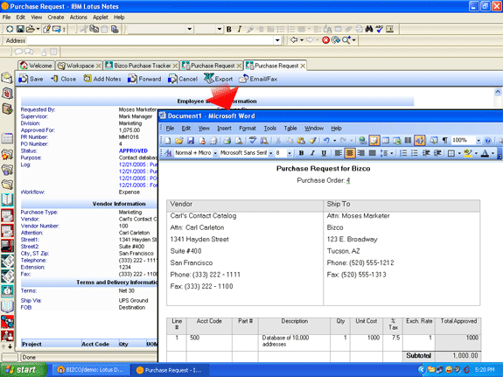Toggle Align Left in Word
Image resolution: width=503 pixels, height=377 pixels.
[339, 153]
